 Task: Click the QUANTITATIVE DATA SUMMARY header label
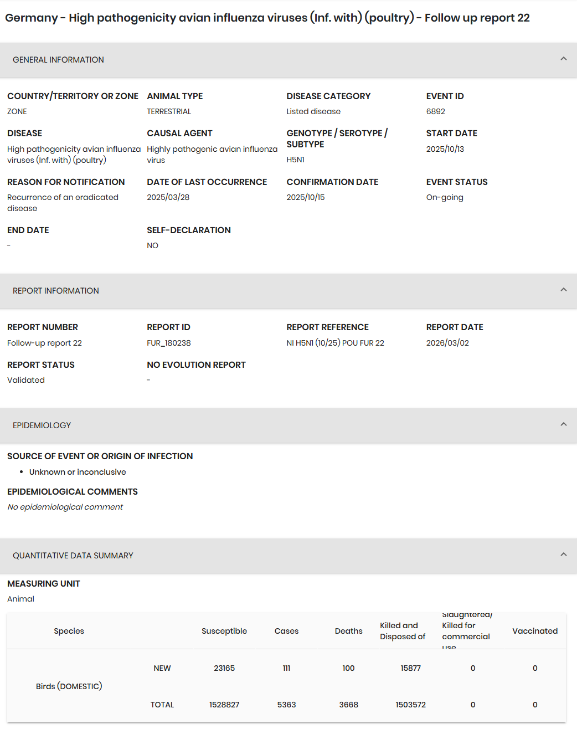click(73, 556)
